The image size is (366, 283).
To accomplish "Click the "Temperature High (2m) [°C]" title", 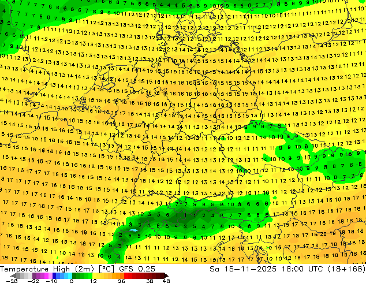I will pyautogui.click(x=57, y=269).
